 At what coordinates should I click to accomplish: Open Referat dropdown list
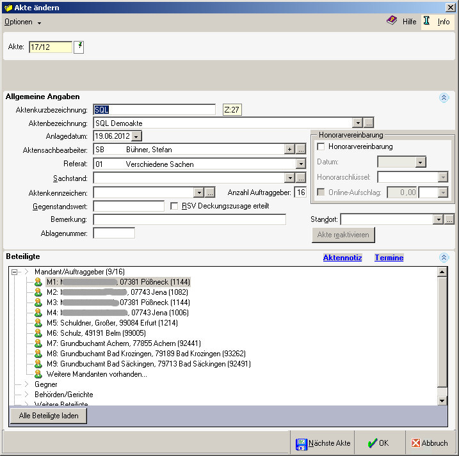point(301,164)
